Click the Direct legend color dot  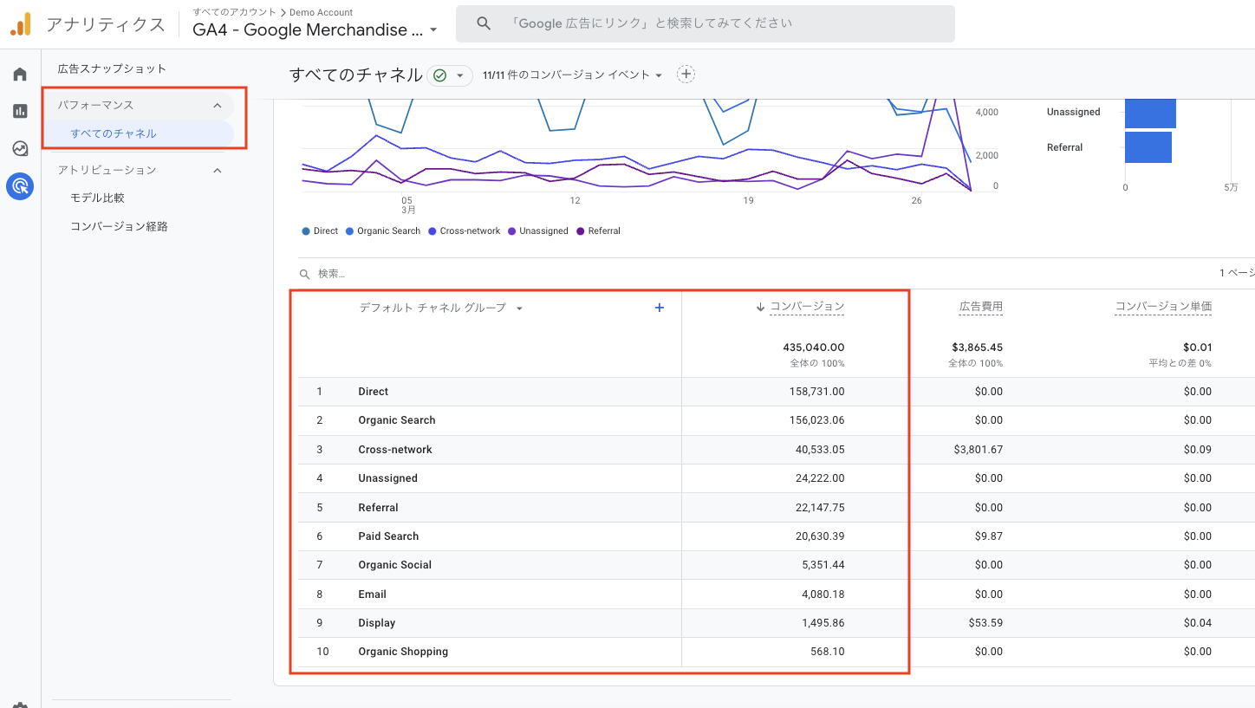(306, 231)
